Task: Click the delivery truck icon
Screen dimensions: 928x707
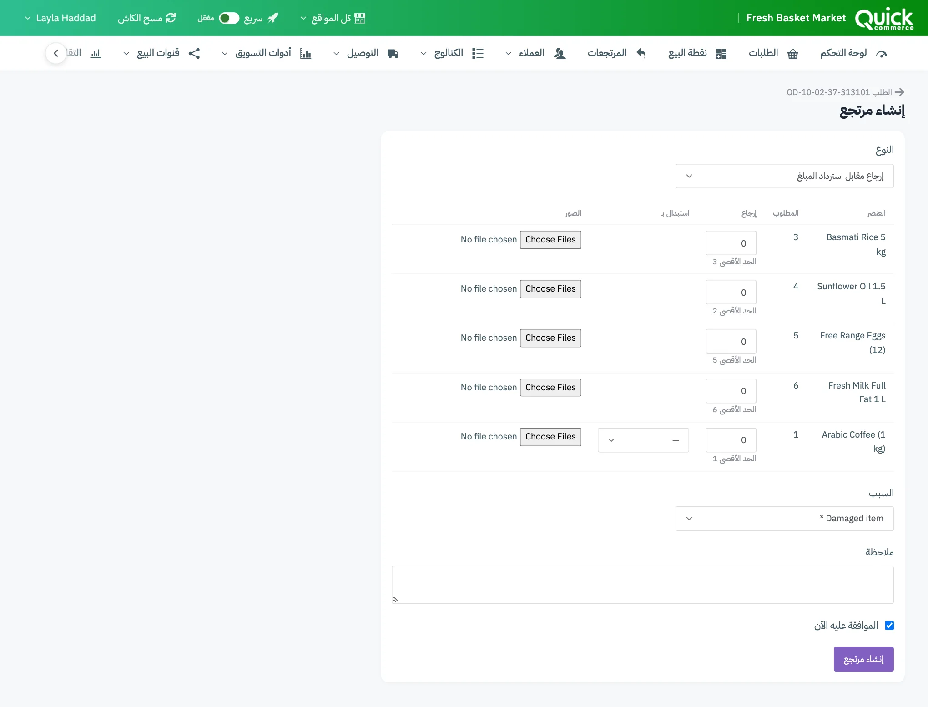Action: coord(393,54)
